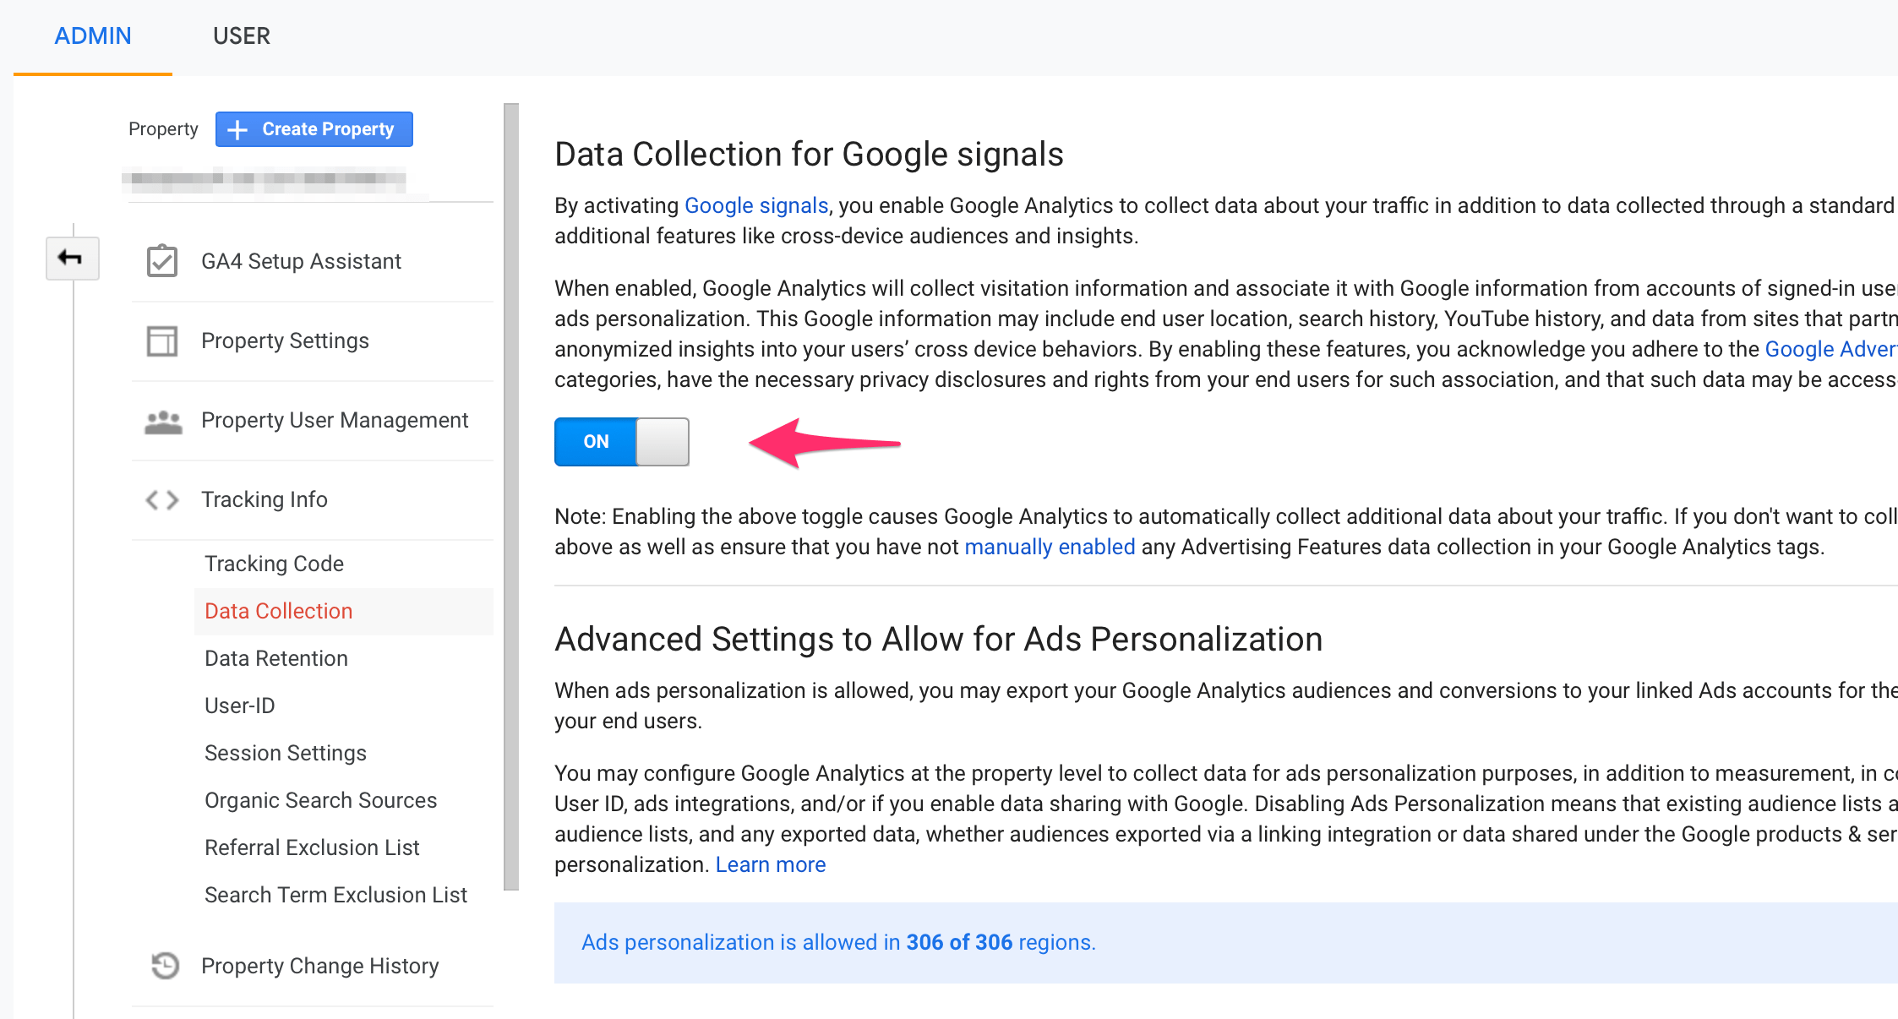This screenshot has width=1898, height=1019.
Task: Click the sidebar vertical scrollbar
Action: (x=510, y=497)
